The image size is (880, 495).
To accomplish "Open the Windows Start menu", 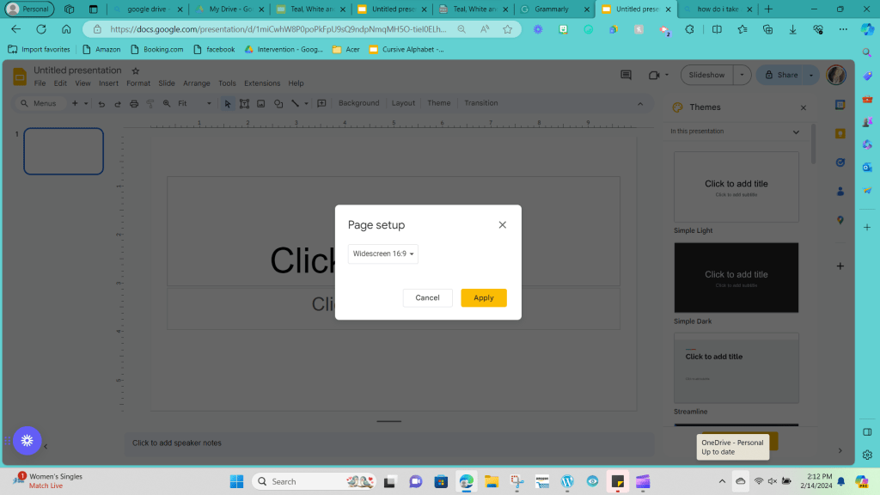I will tap(236, 481).
